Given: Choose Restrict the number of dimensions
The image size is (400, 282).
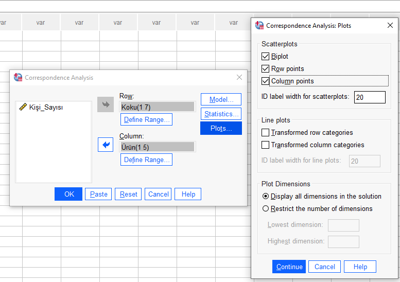Looking at the screenshot, I should (x=266, y=209).
